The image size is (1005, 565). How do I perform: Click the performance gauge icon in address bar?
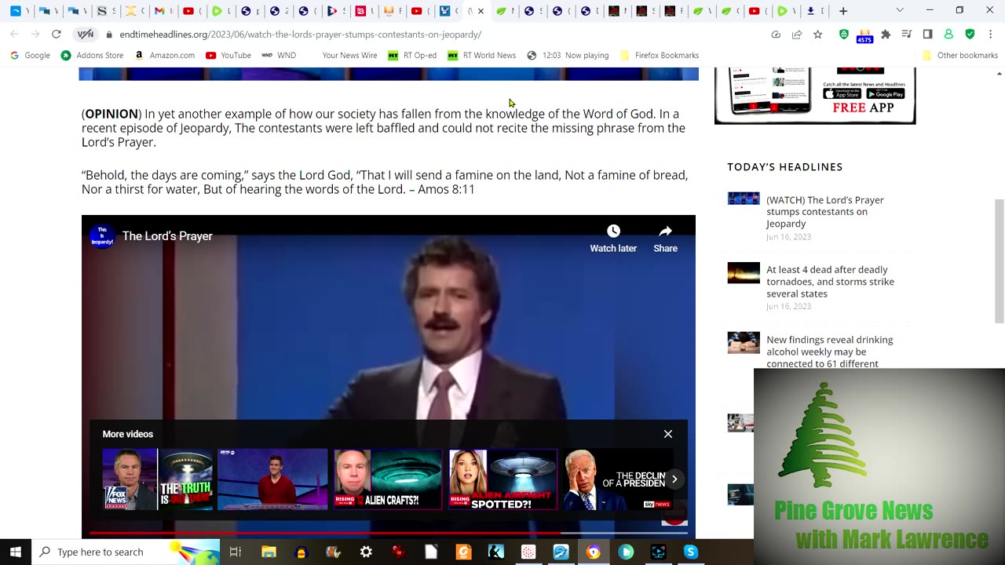click(776, 35)
